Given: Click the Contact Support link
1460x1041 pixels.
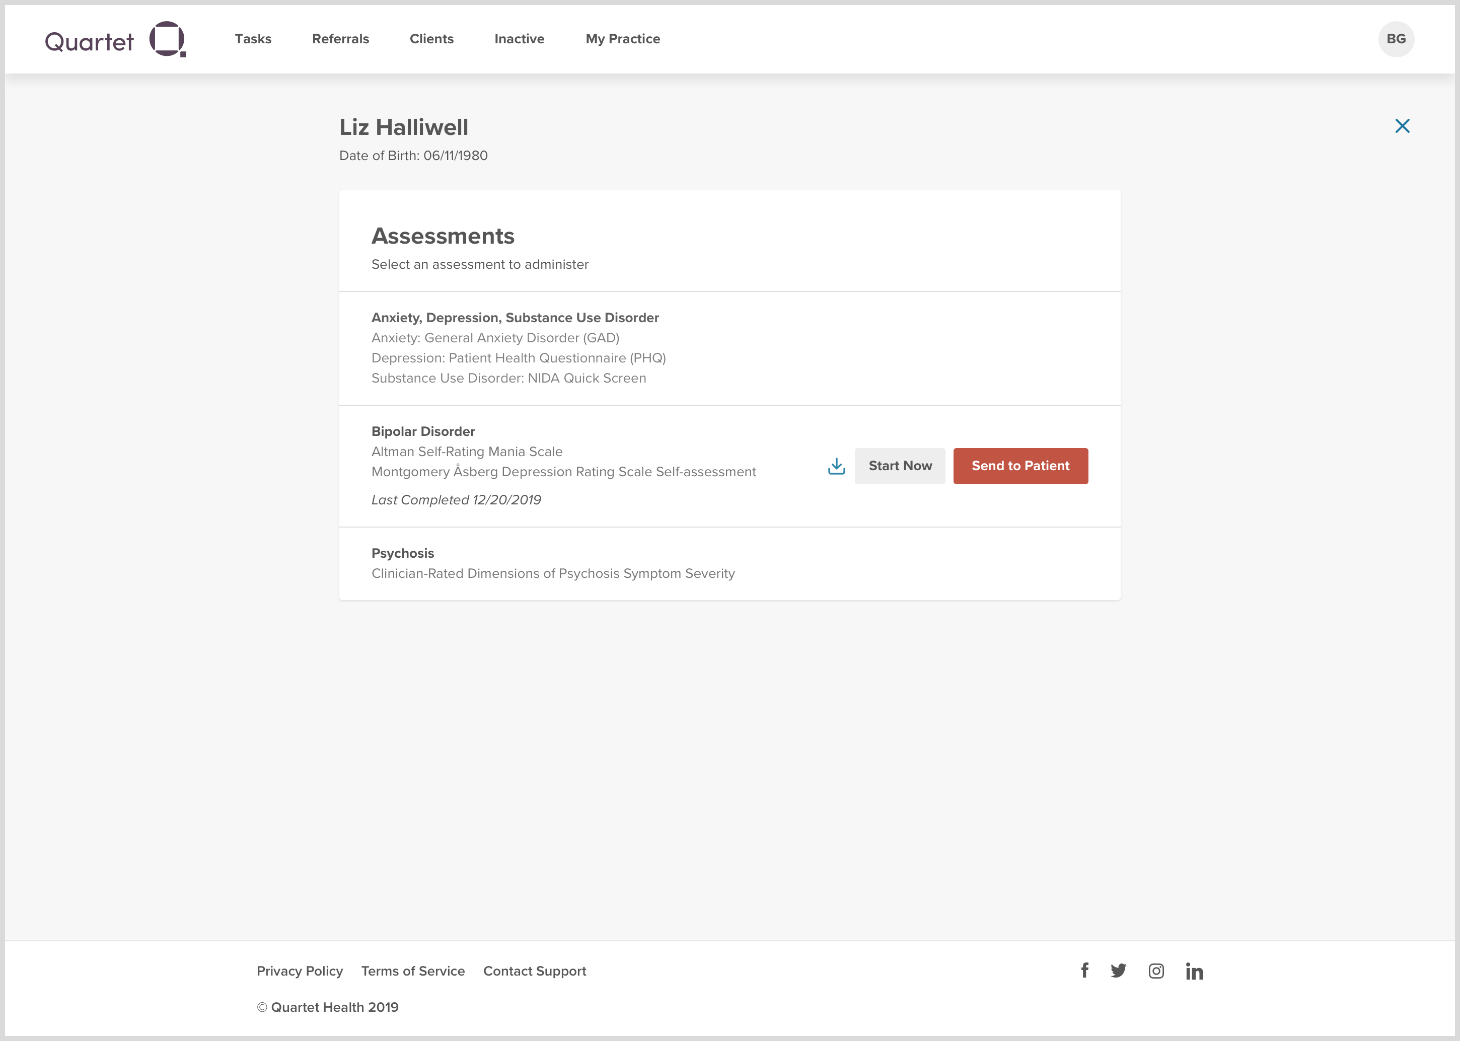Looking at the screenshot, I should click(535, 971).
